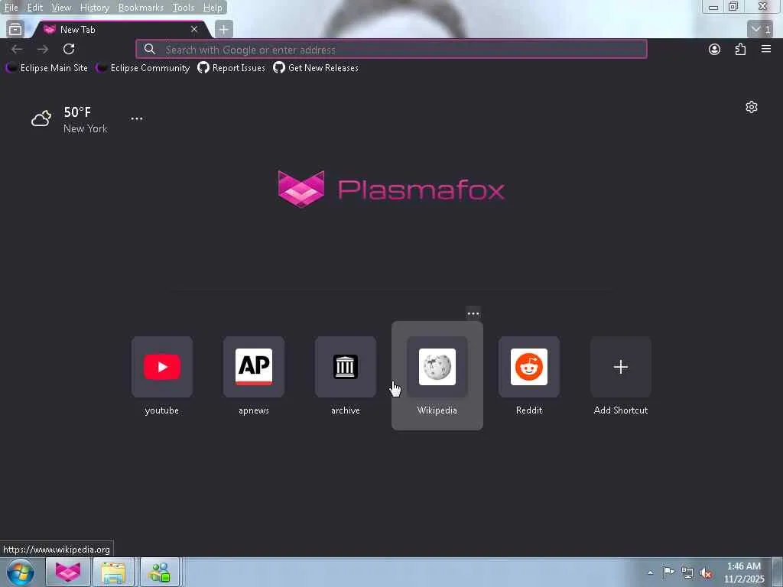The height and width of the screenshot is (587, 783).
Task: Open Eclipse Community bookmark
Action: click(143, 68)
